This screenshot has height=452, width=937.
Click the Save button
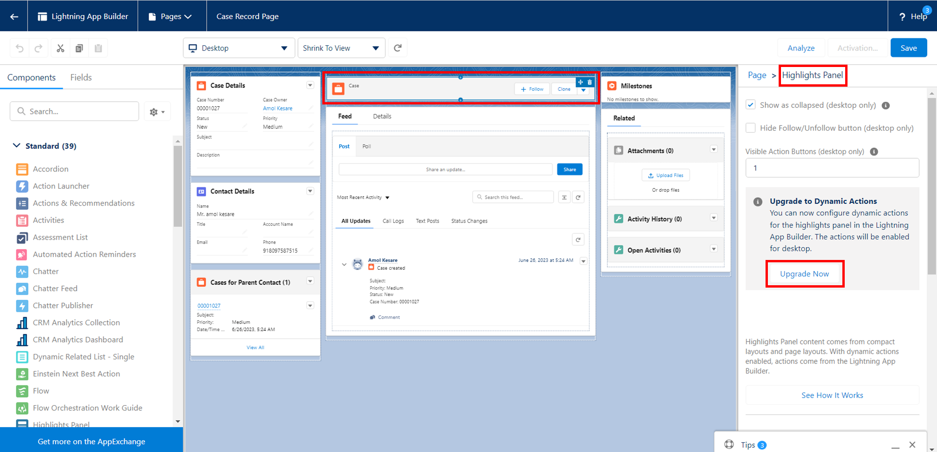[908, 48]
